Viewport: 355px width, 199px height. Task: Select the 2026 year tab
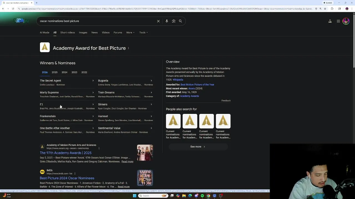click(x=45, y=72)
